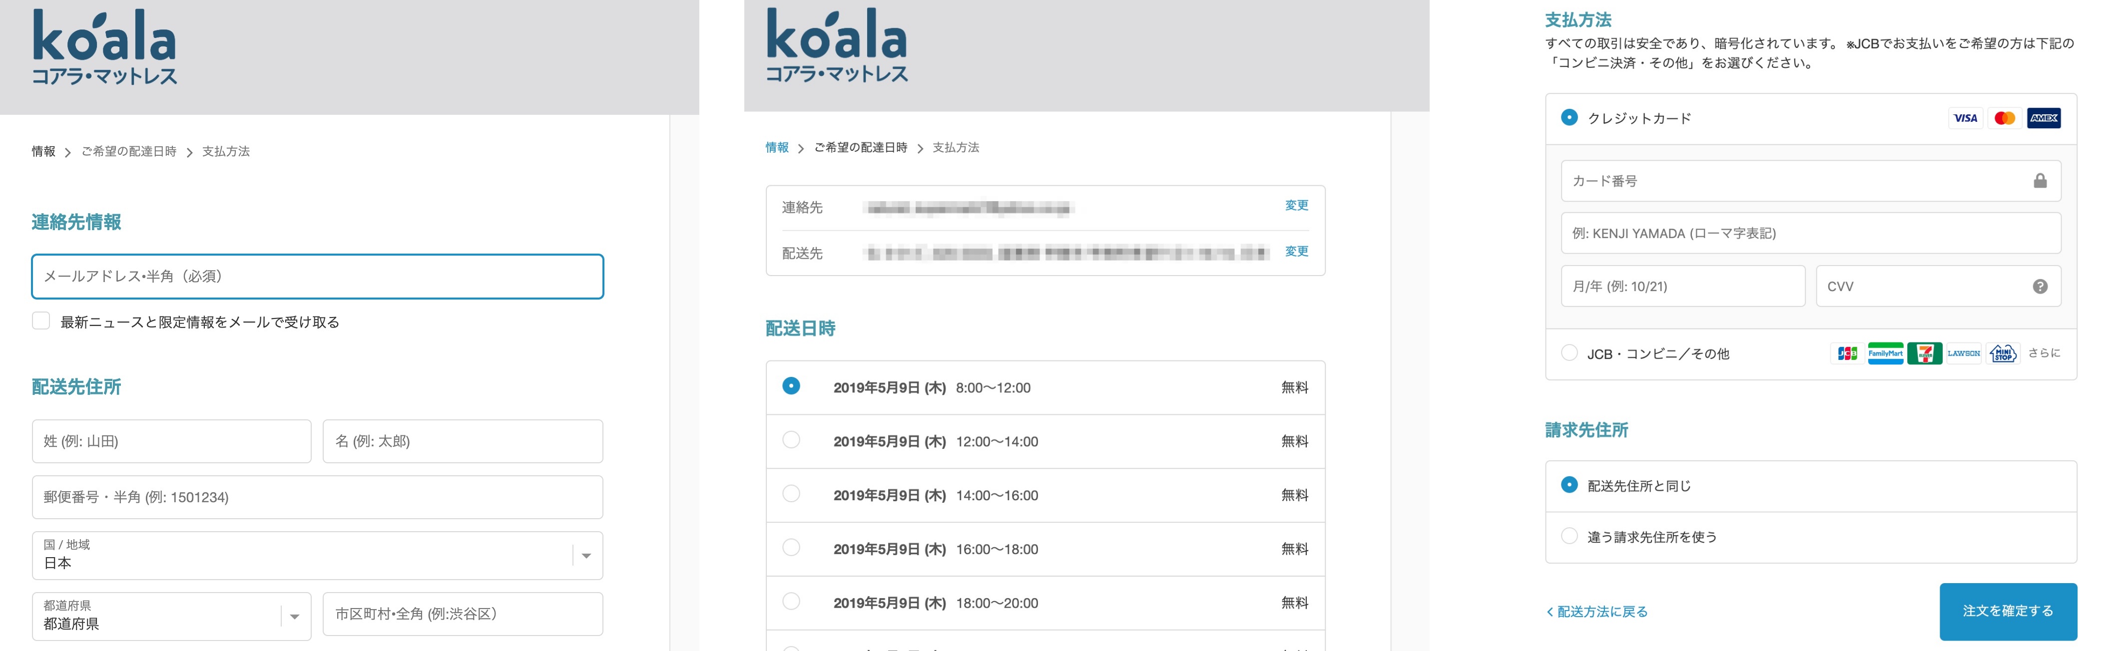Click the AMEX card icon
The image size is (2126, 651).
[2044, 118]
